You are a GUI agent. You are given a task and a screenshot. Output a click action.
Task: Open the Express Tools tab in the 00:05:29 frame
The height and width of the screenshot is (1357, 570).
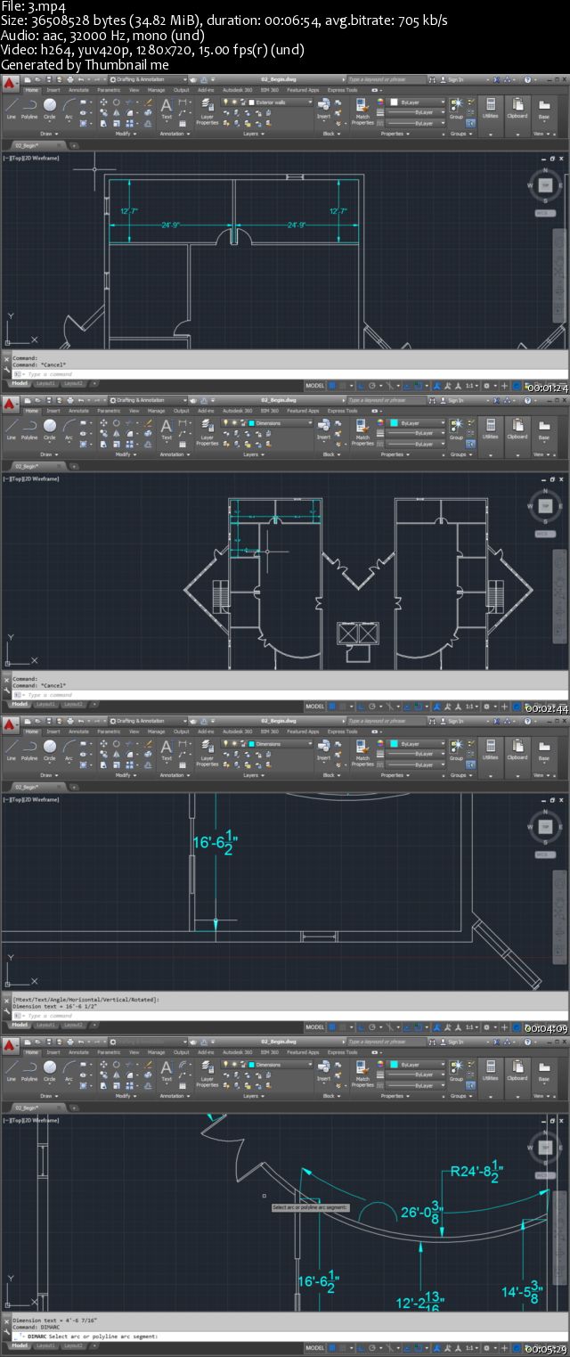(x=343, y=1052)
